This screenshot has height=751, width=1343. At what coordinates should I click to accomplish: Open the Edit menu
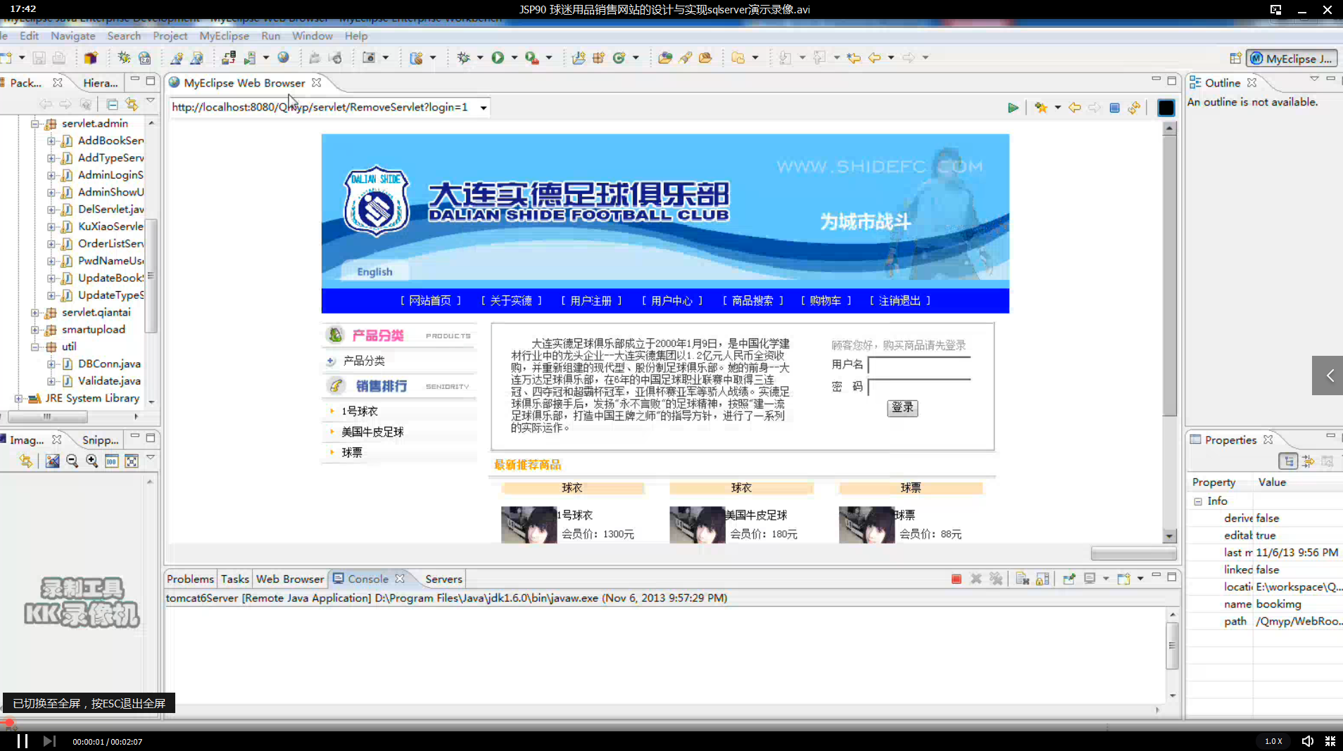[x=29, y=36]
